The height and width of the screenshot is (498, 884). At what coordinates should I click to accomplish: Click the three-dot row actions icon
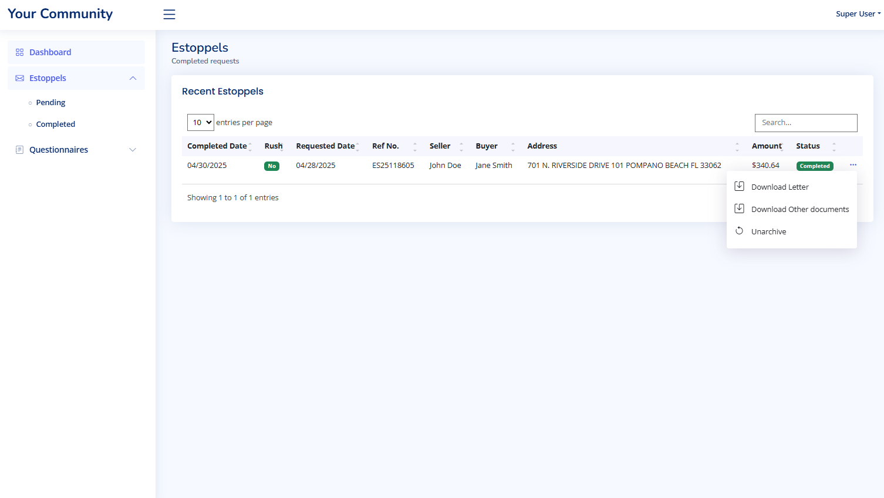pos(853,165)
